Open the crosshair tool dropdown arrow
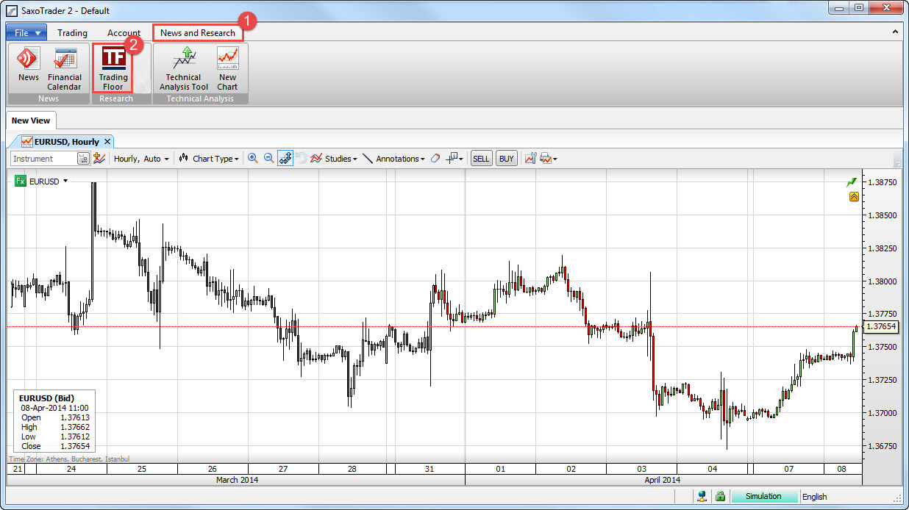909x510 pixels. click(461, 159)
